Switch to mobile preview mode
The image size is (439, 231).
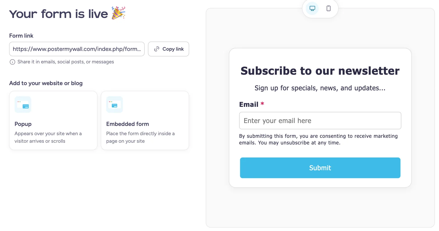click(x=328, y=8)
